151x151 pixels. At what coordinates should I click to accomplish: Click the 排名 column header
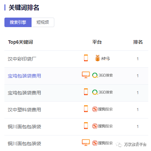(138, 42)
